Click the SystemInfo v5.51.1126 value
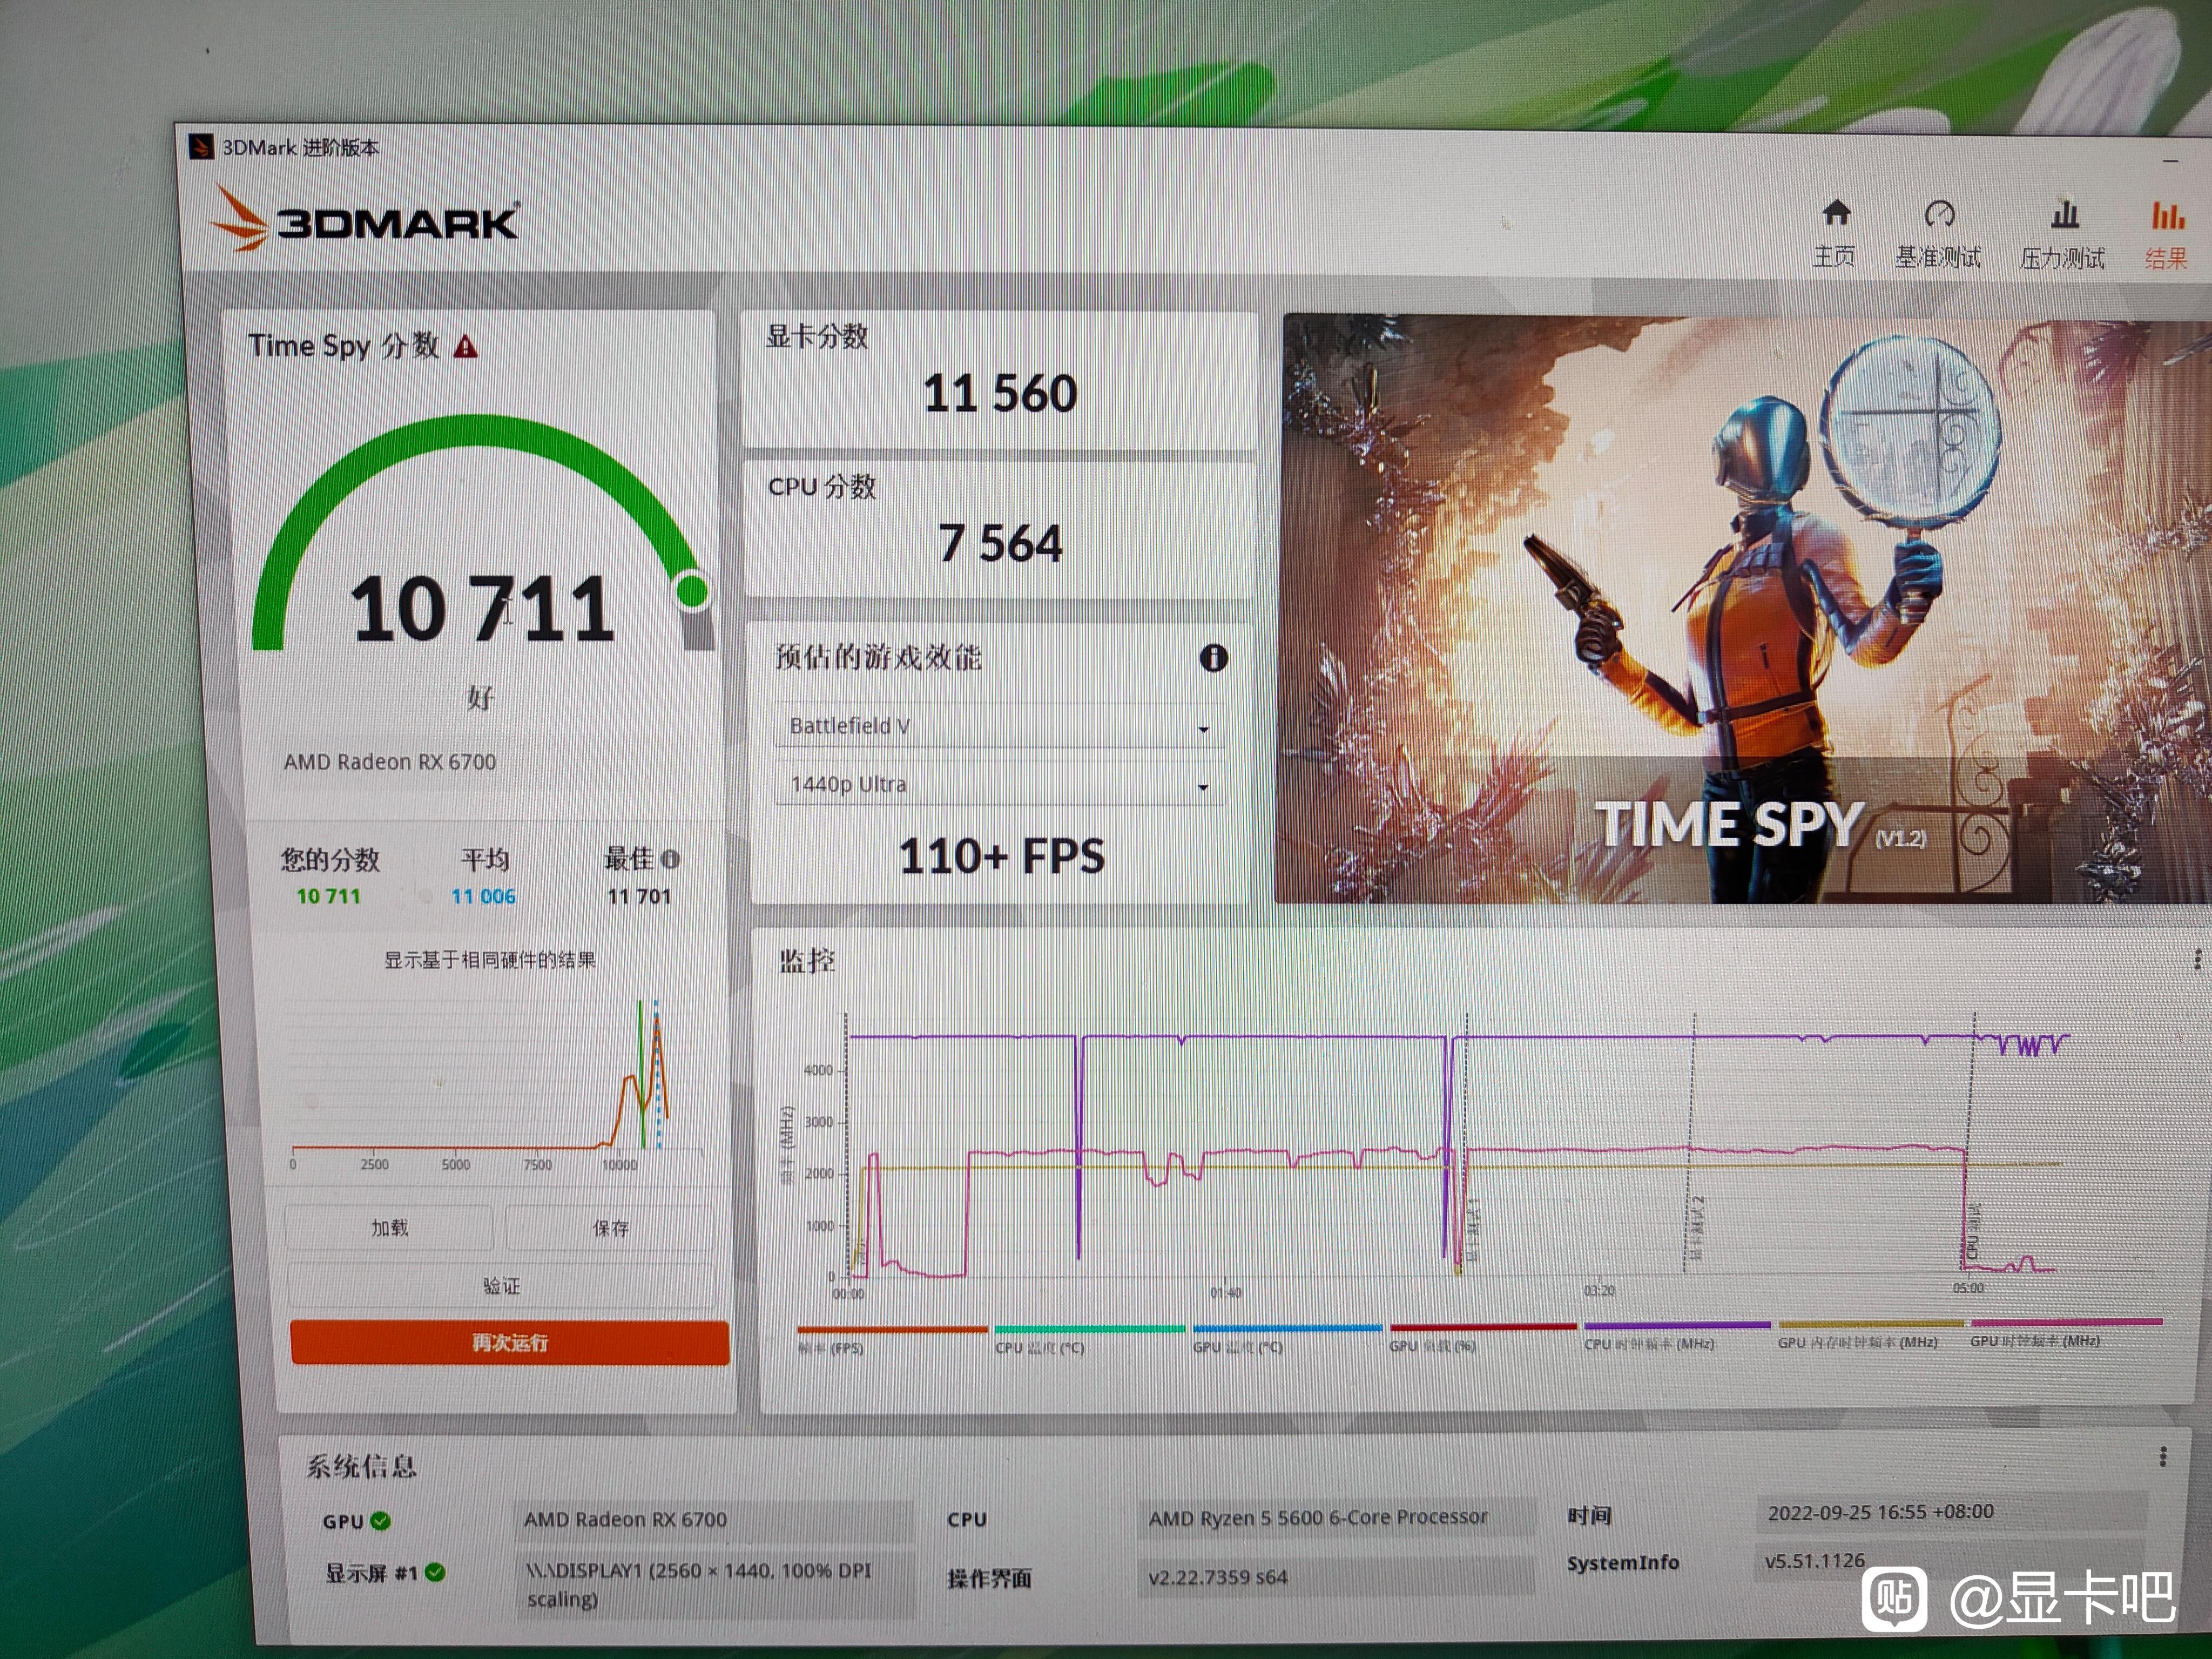2212x1659 pixels. tap(1951, 1561)
